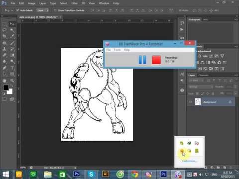Open Illustrator from the taskbar
Image resolution: width=239 pixels, height=179 pixels.
(106, 174)
